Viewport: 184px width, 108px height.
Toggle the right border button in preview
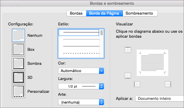168,84
